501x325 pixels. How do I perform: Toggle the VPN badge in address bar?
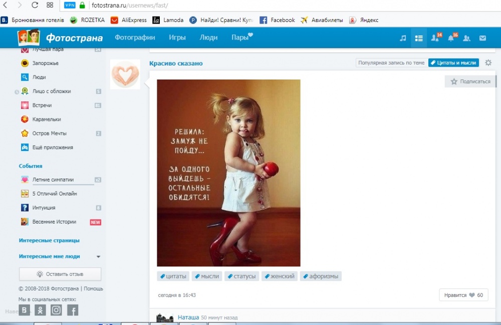pyautogui.click(x=70, y=5)
